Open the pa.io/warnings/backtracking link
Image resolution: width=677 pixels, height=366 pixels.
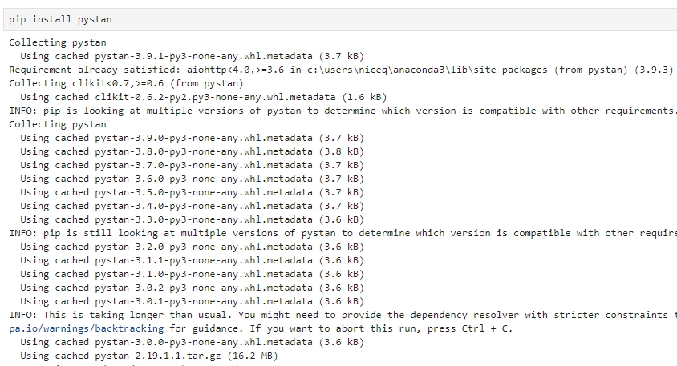87,328
